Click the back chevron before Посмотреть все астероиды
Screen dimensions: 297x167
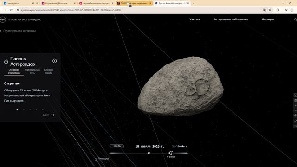[1, 31]
